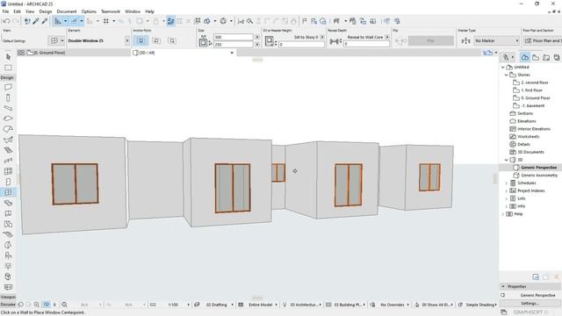562x316 pixels.
Task: Click the Settings... button in Properties panel
Action: point(530,303)
